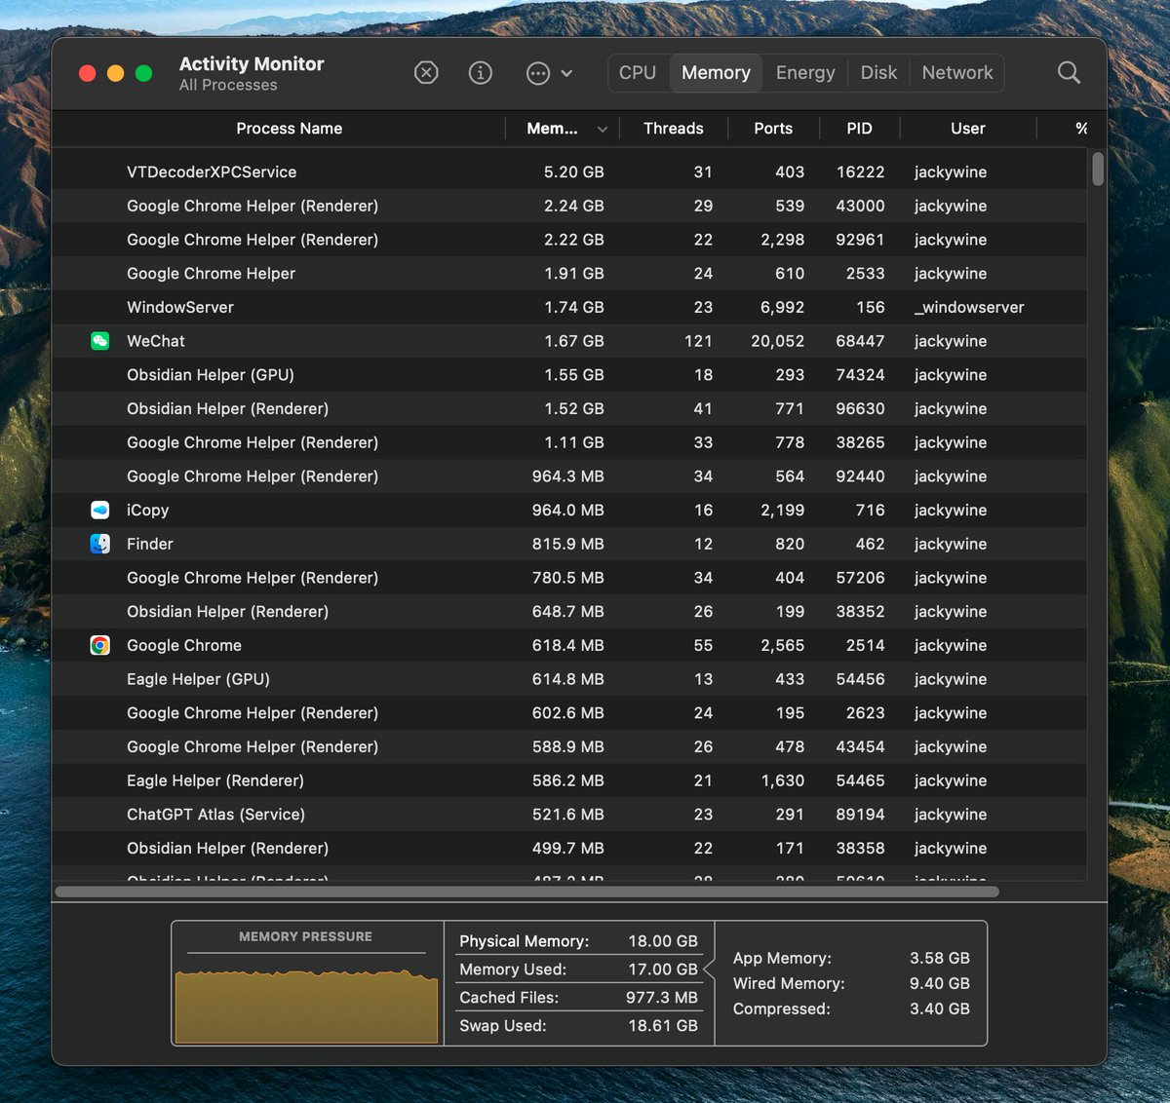Open process info inspector icon
The width and height of the screenshot is (1170, 1103).
pyautogui.click(x=481, y=73)
